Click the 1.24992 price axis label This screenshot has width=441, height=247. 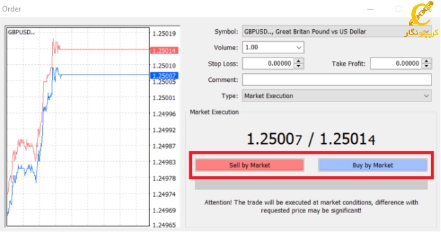tap(164, 130)
